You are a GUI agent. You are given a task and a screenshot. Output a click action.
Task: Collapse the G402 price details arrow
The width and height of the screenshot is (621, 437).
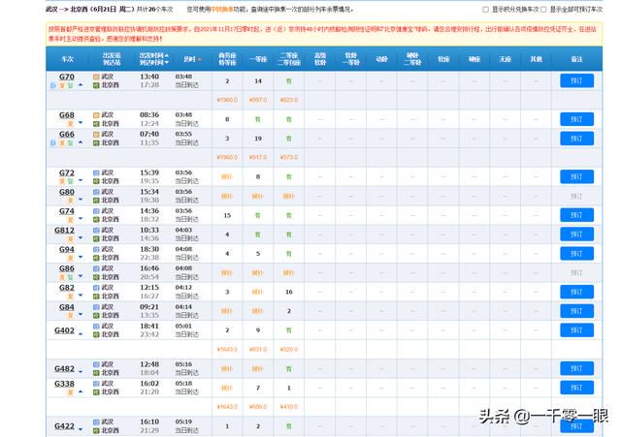pos(81,334)
